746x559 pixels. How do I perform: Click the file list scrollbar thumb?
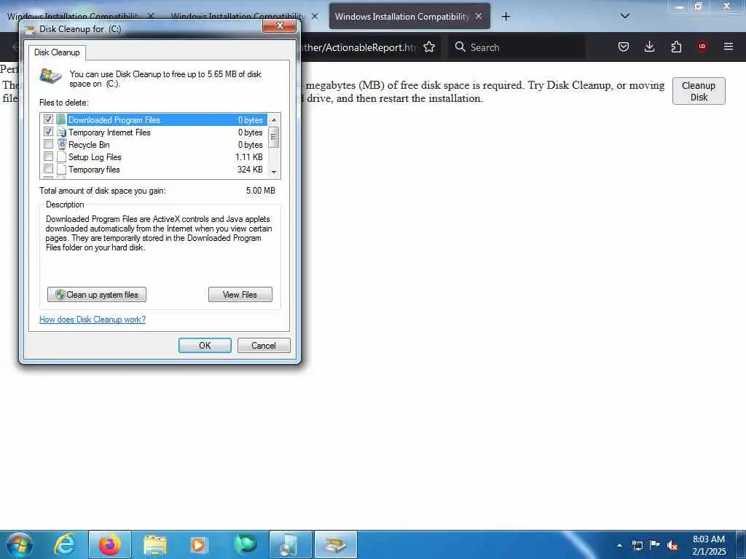coord(274,138)
